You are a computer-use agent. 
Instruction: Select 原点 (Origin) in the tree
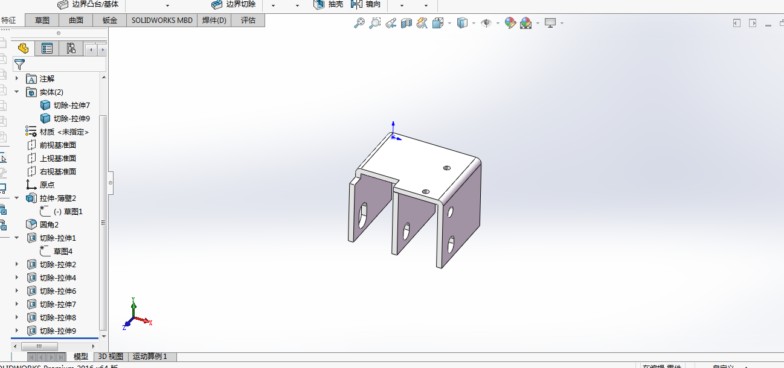coord(40,185)
